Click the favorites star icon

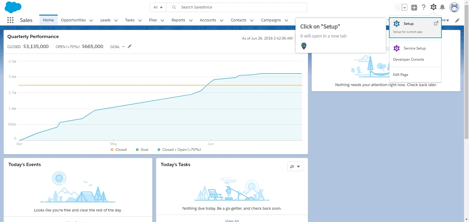click(x=398, y=7)
